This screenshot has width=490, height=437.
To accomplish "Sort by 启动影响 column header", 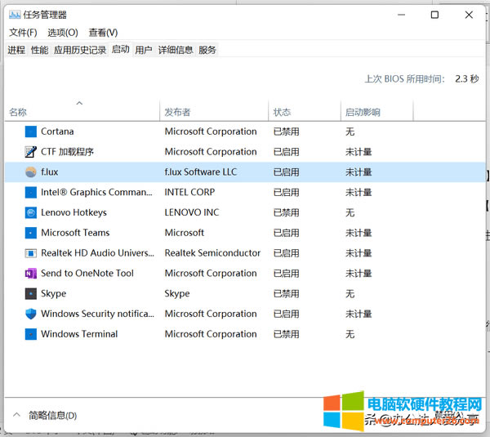I will 363,112.
